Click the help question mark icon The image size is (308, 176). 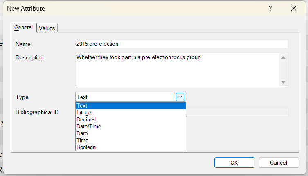tap(270, 8)
